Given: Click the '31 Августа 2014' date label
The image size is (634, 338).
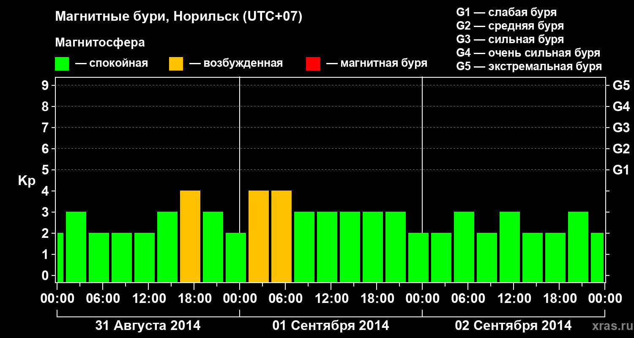Looking at the screenshot, I should 148,326.
